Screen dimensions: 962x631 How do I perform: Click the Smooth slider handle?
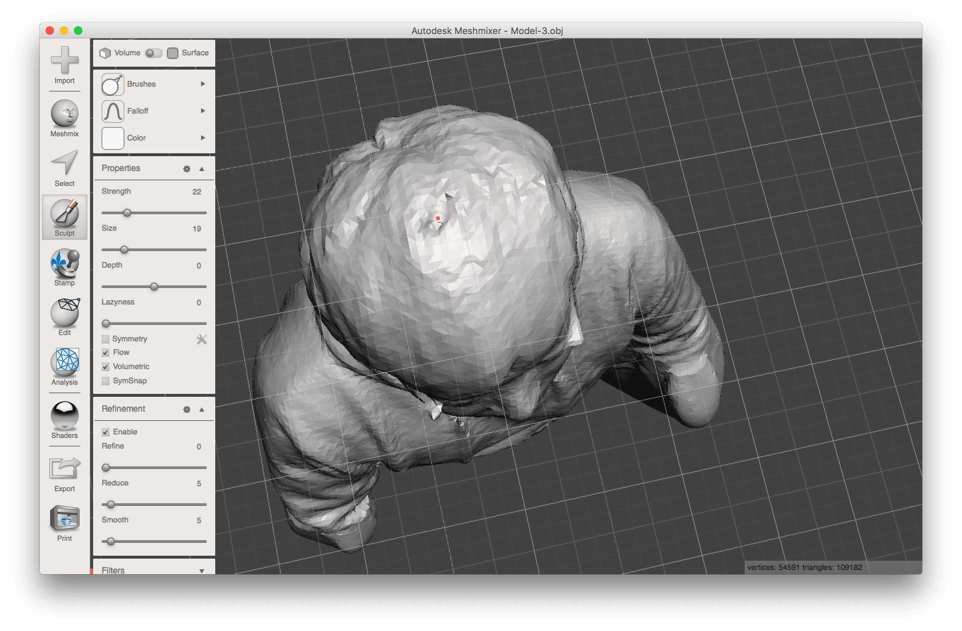tap(110, 541)
